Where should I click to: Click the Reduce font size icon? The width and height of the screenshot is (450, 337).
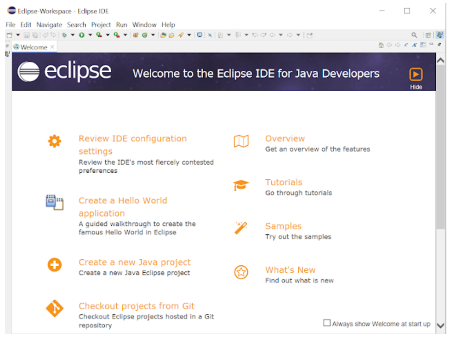406,45
